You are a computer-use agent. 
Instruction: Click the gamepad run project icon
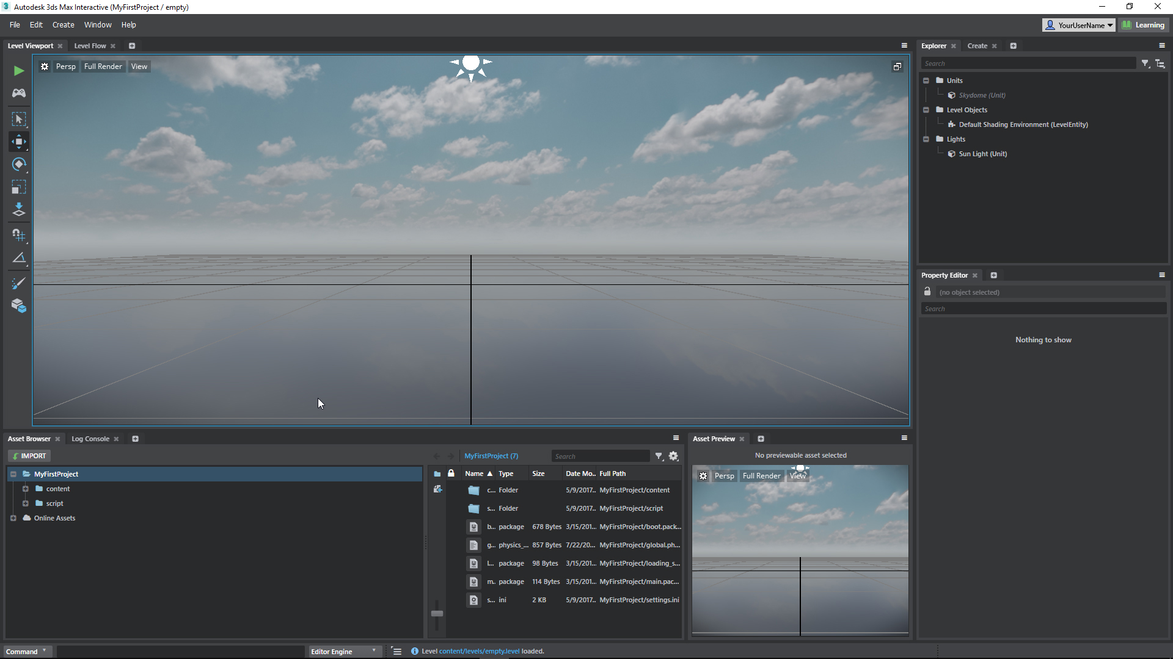coord(19,93)
